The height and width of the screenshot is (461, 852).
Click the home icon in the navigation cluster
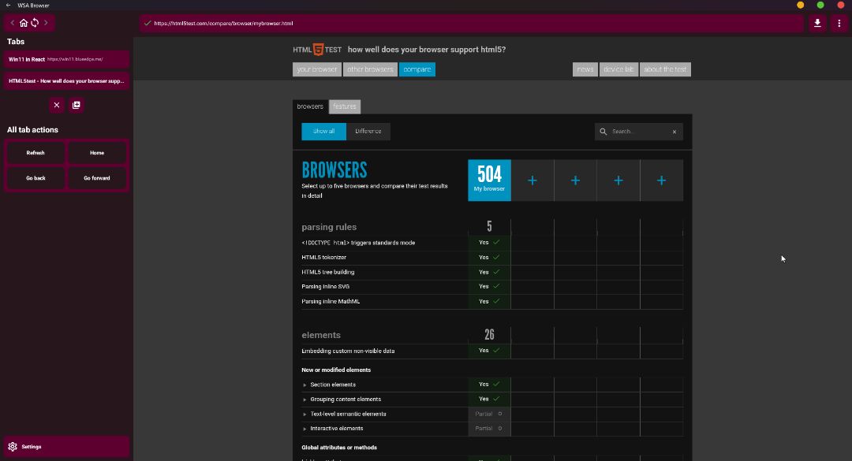click(24, 23)
